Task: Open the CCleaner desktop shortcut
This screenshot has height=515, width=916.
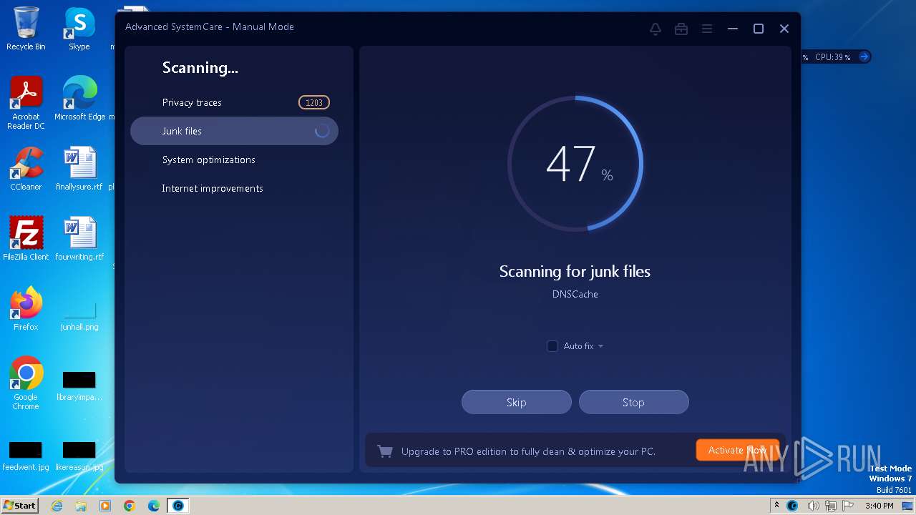Action: coord(26,169)
